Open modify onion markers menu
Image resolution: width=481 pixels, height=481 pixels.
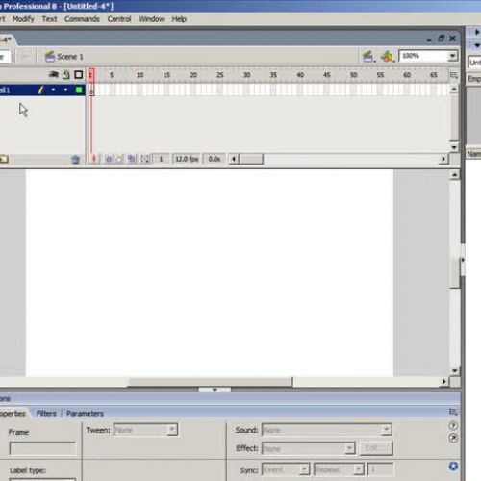click(145, 159)
